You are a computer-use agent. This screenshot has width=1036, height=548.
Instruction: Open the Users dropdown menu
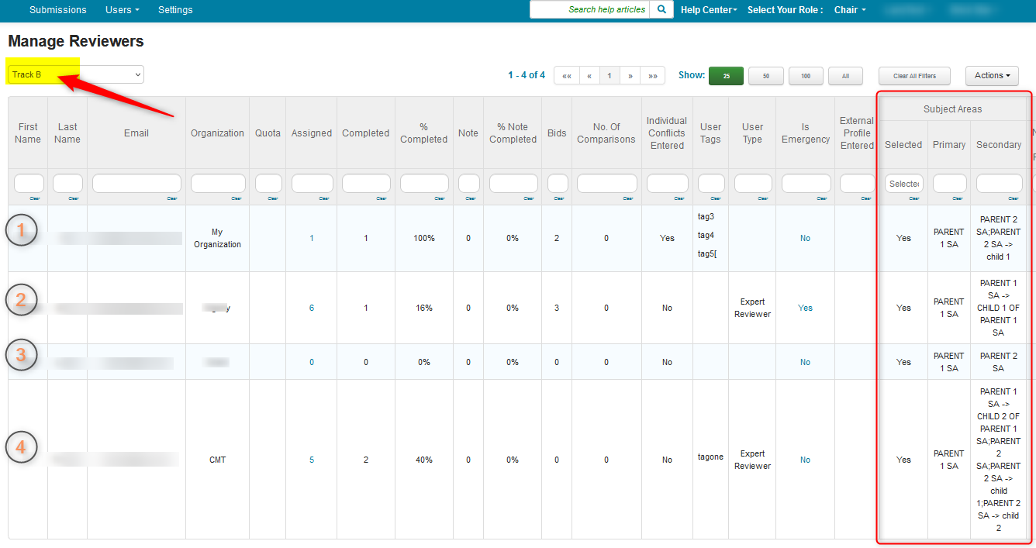point(123,10)
